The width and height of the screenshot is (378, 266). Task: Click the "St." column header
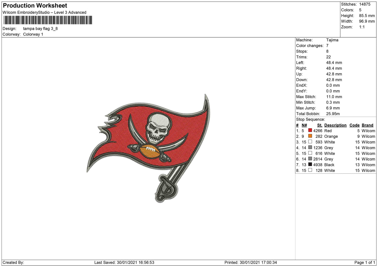[320, 125]
